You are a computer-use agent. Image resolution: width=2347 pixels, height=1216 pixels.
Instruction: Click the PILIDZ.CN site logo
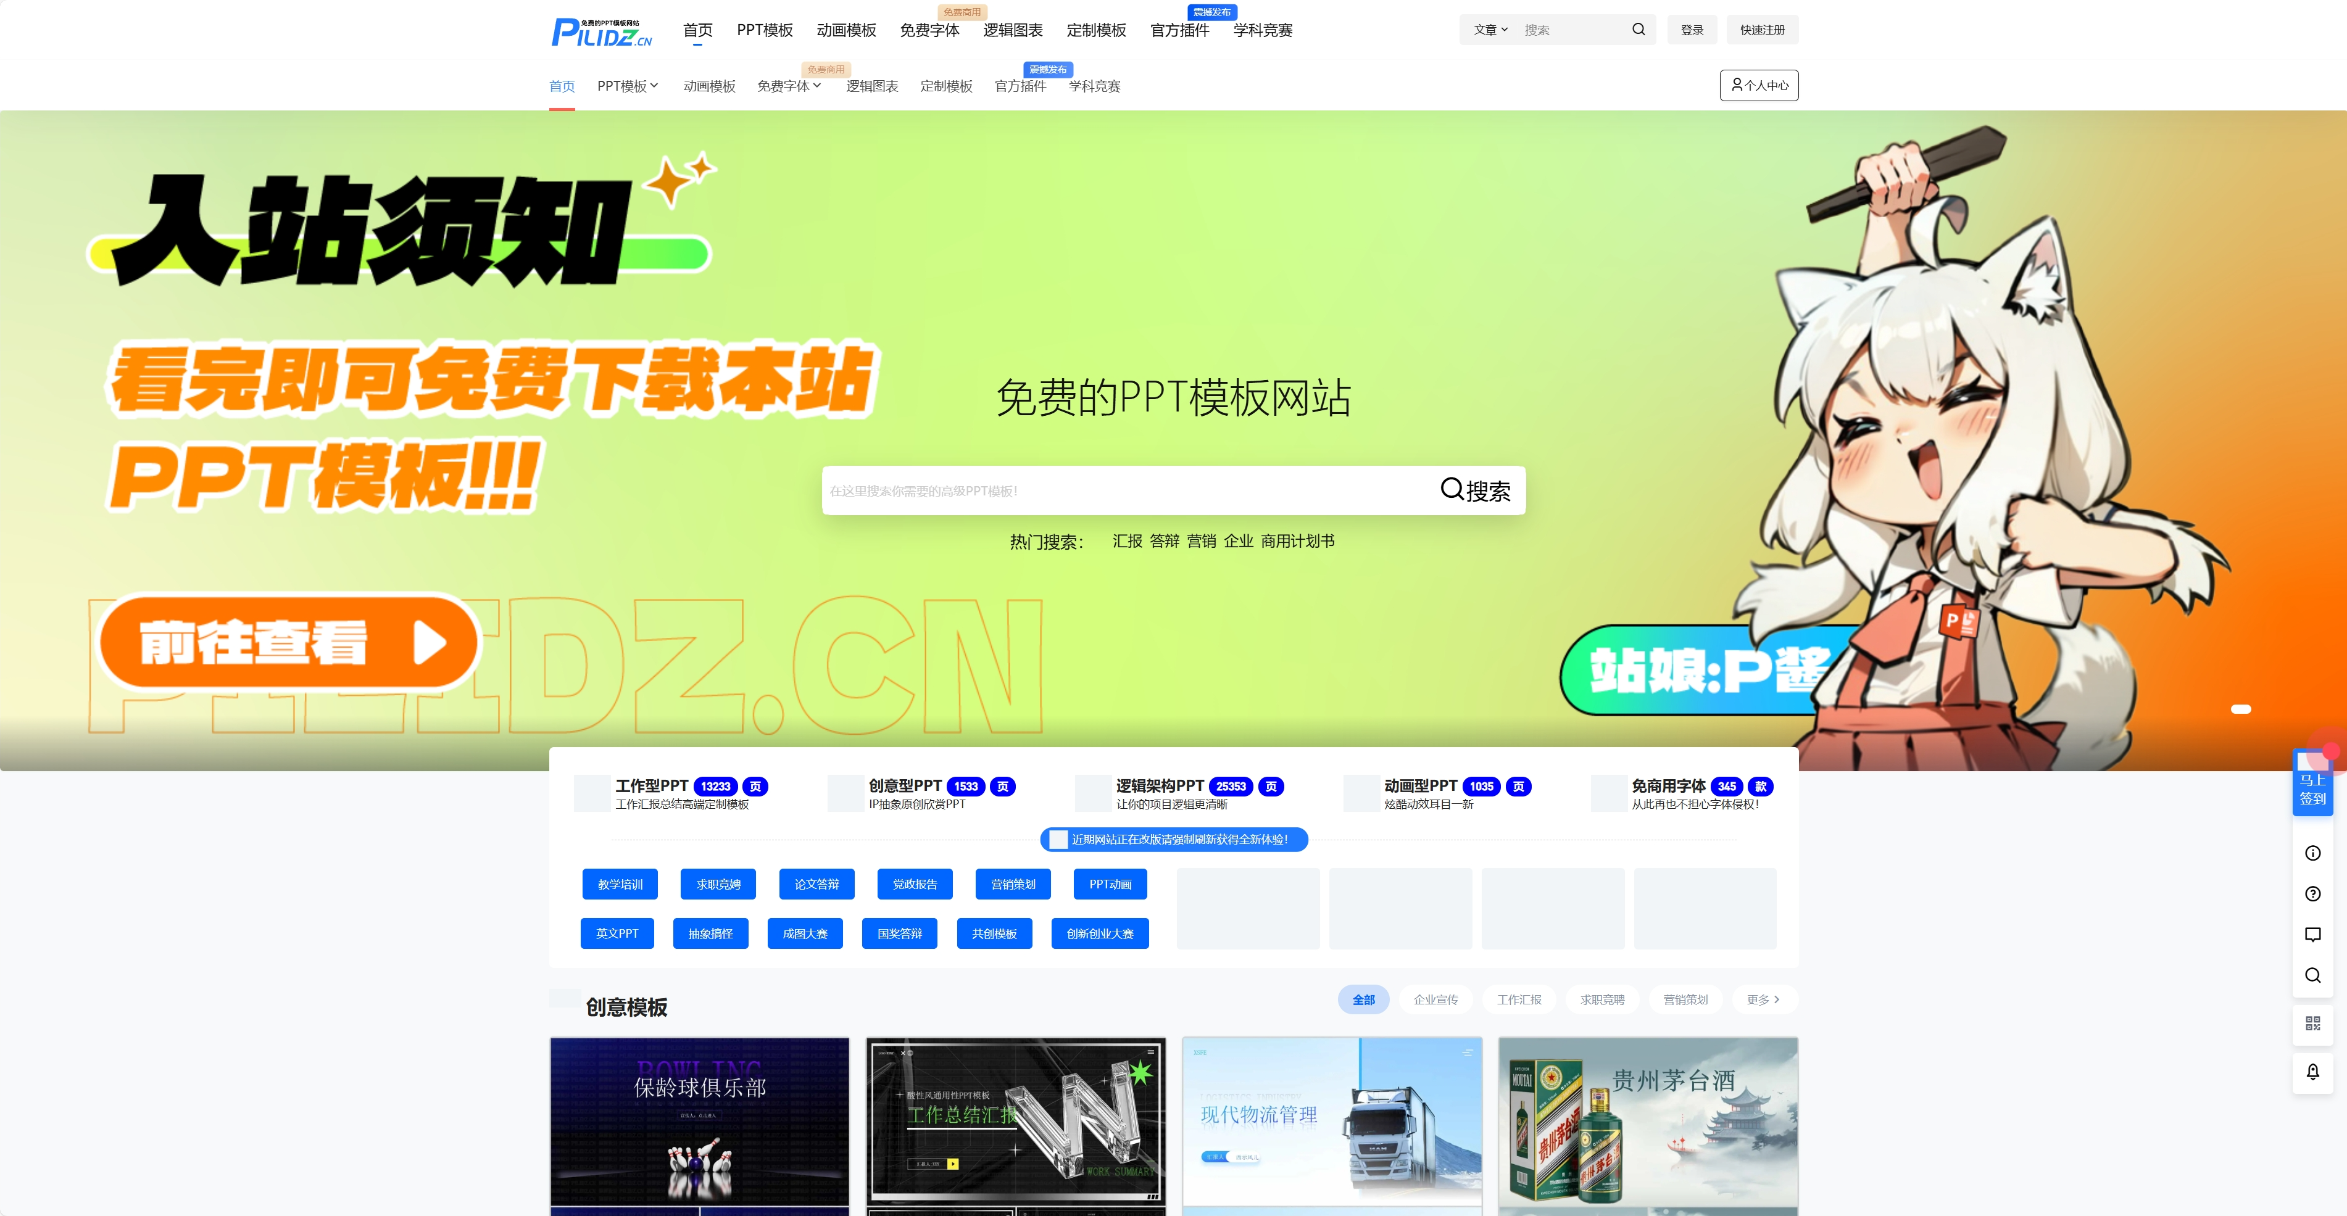coord(601,32)
